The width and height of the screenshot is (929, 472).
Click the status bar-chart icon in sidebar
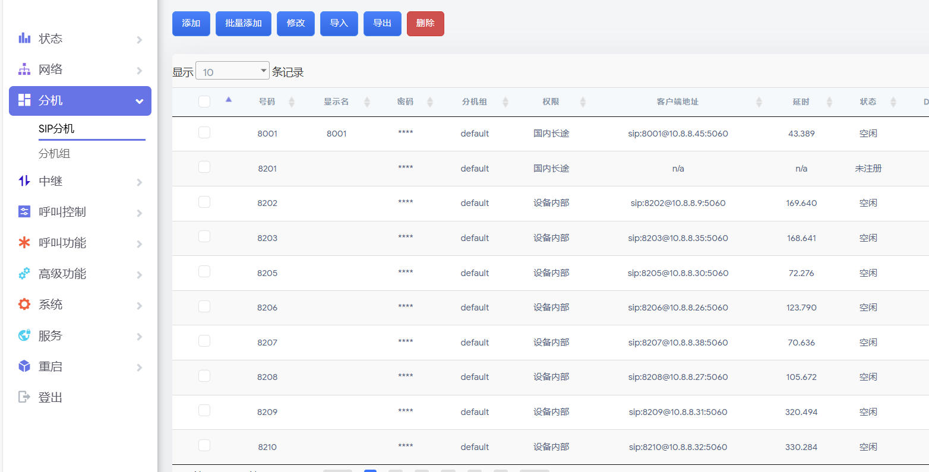(x=24, y=39)
